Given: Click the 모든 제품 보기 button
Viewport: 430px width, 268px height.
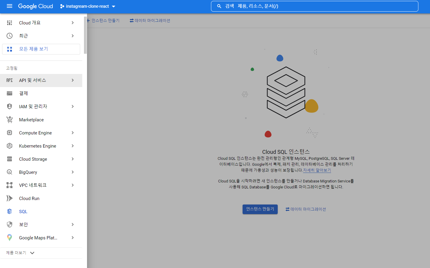Looking at the screenshot, I should (41, 49).
